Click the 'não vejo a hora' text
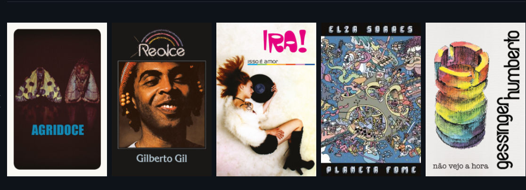Screen dimensions: 526x190 pyautogui.click(x=460, y=166)
